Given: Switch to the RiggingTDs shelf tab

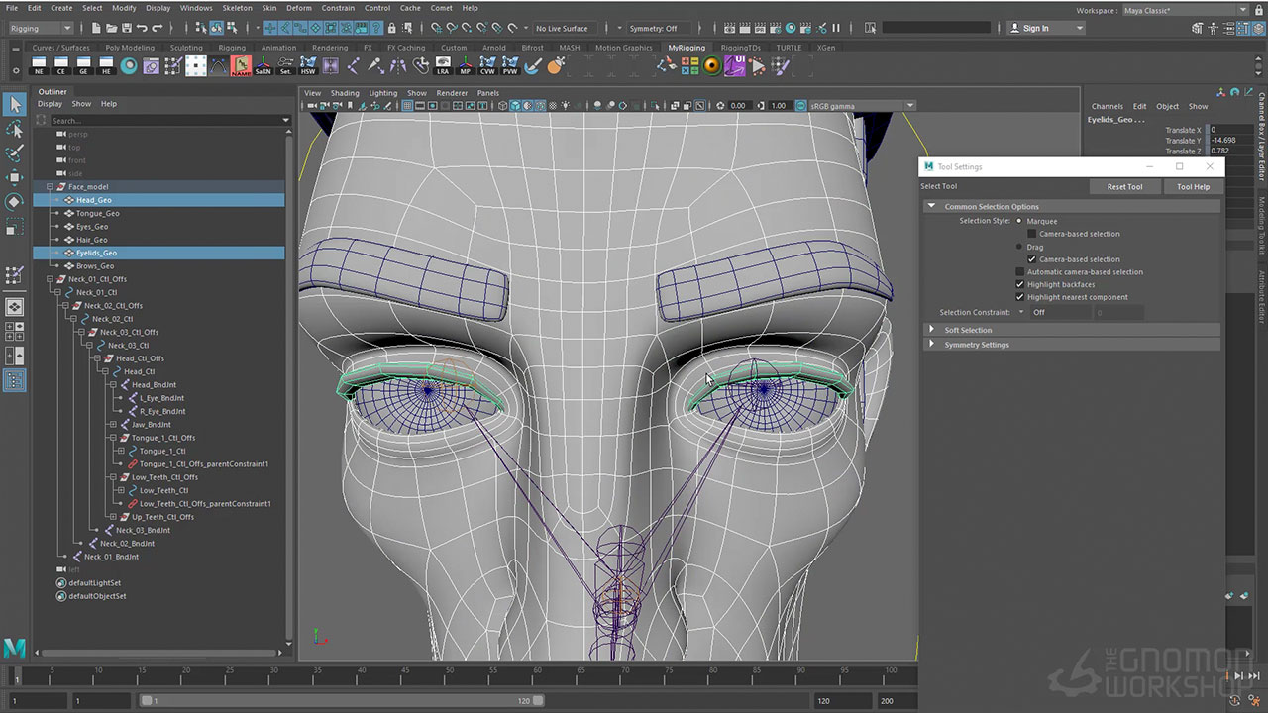Looking at the screenshot, I should 740,48.
